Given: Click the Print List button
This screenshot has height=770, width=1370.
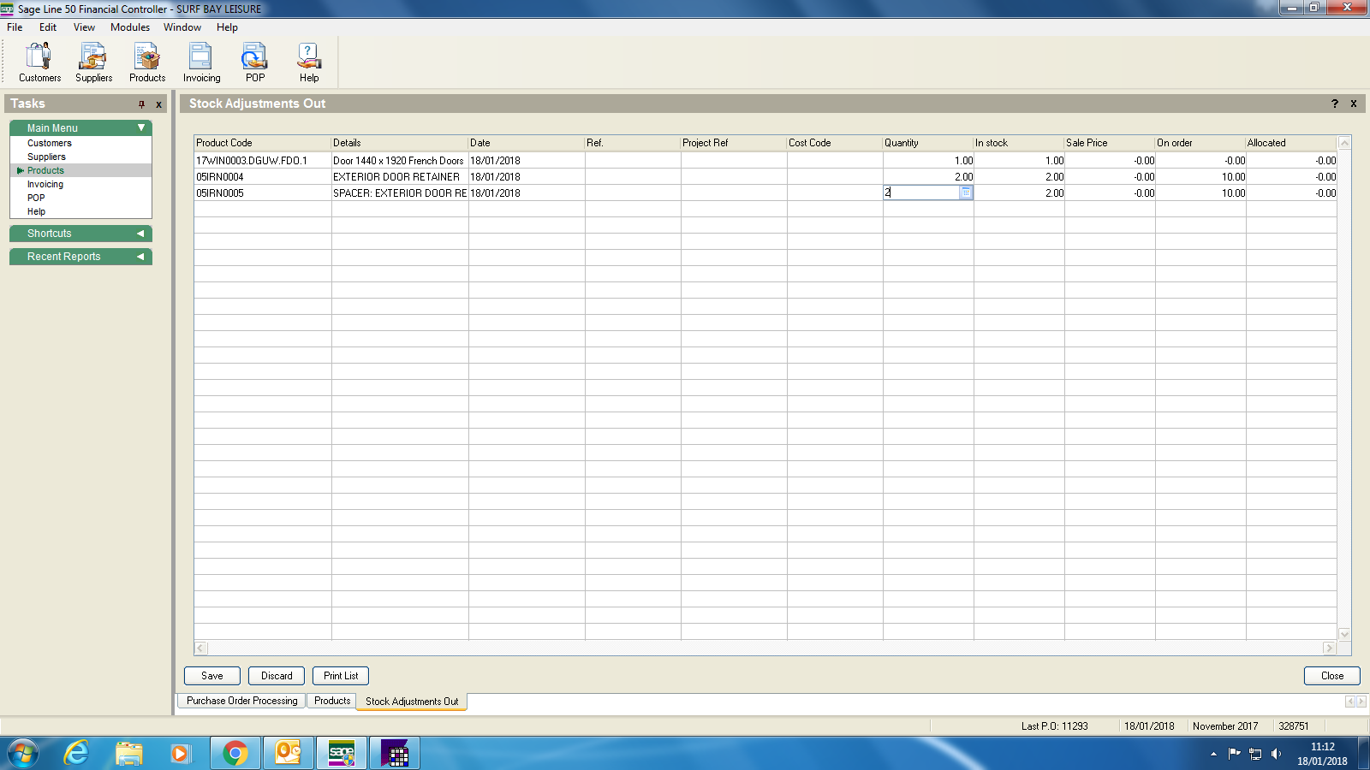Looking at the screenshot, I should tap(341, 676).
